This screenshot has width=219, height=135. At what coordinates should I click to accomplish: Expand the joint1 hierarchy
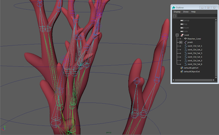tap(181, 42)
